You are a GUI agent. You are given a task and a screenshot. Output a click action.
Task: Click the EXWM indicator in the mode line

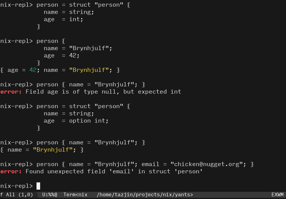[277, 195]
